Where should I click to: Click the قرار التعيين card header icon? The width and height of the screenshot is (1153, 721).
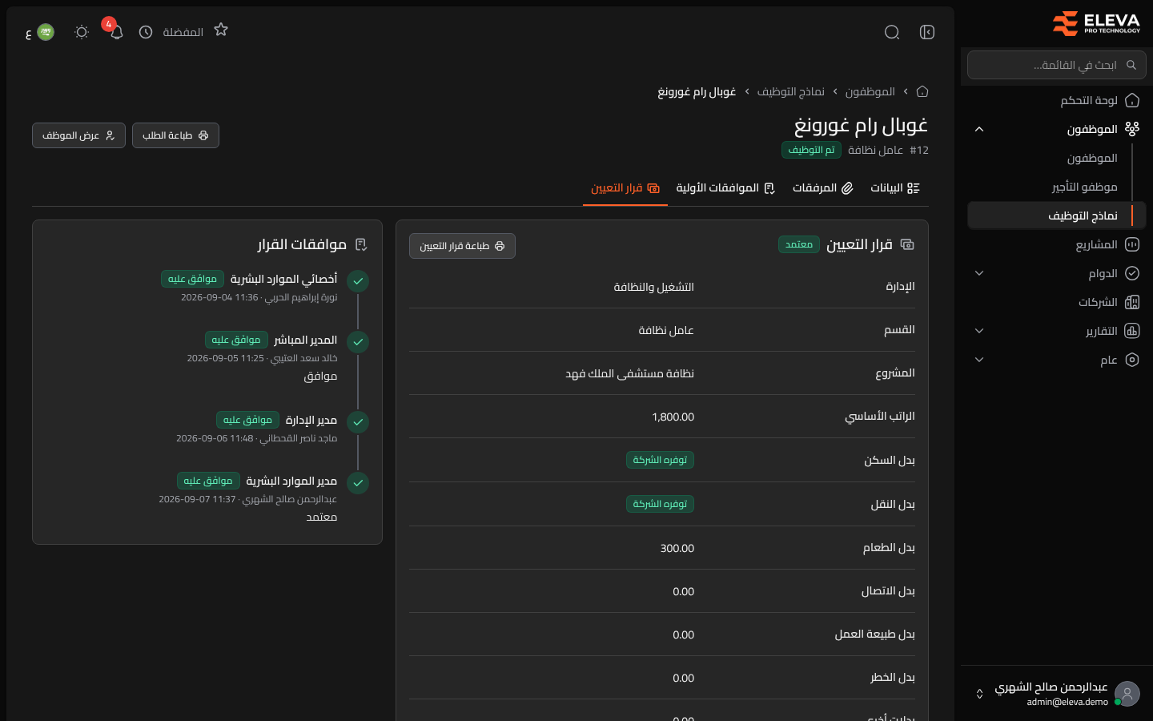[x=907, y=244]
